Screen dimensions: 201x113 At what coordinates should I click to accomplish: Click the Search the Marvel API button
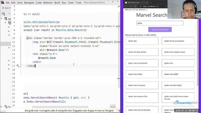pos(160,30)
